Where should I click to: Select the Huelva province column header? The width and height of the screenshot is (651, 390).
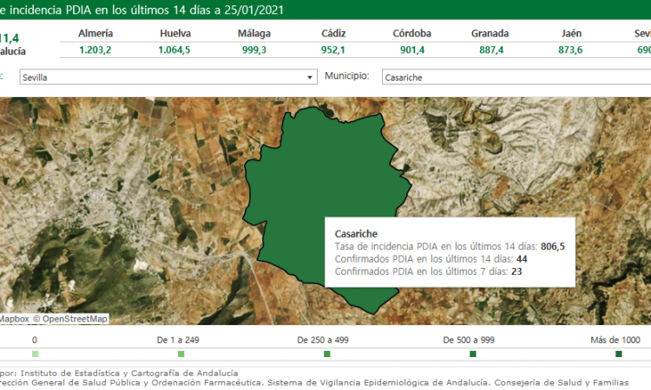[x=175, y=33]
